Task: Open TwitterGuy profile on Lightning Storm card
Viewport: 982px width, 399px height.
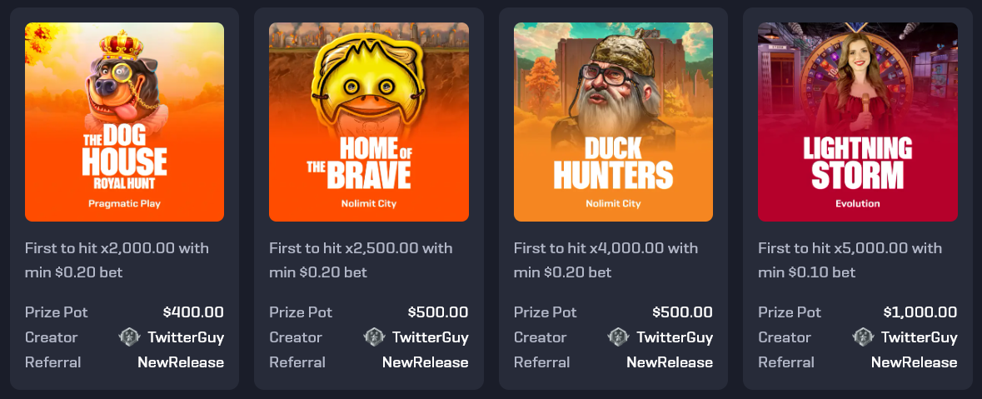Action: 920,337
